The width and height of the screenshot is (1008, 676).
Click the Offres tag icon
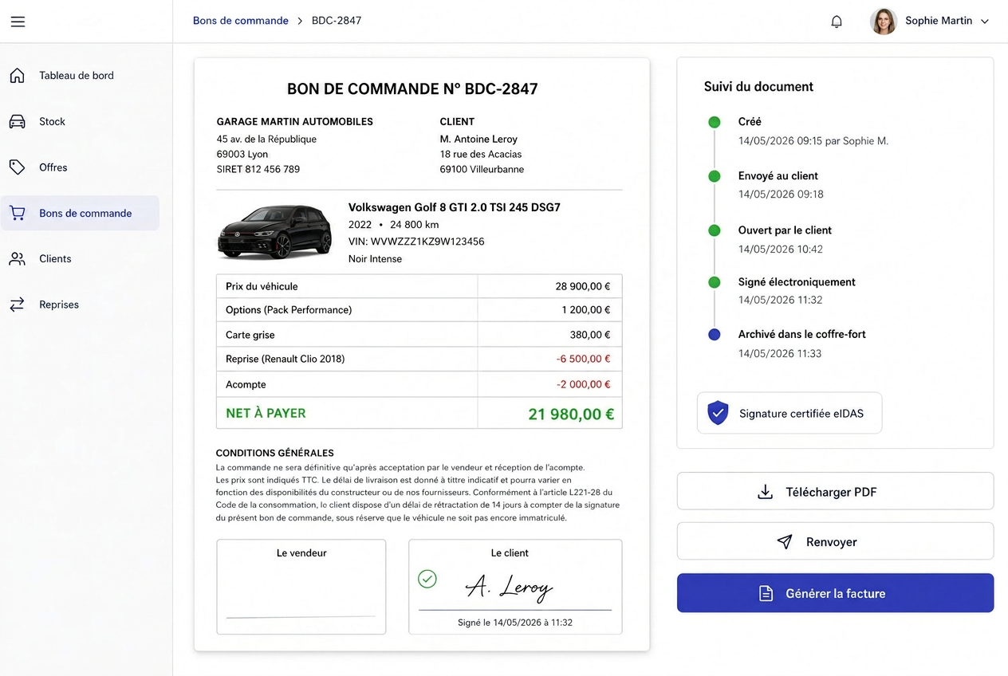pos(17,167)
